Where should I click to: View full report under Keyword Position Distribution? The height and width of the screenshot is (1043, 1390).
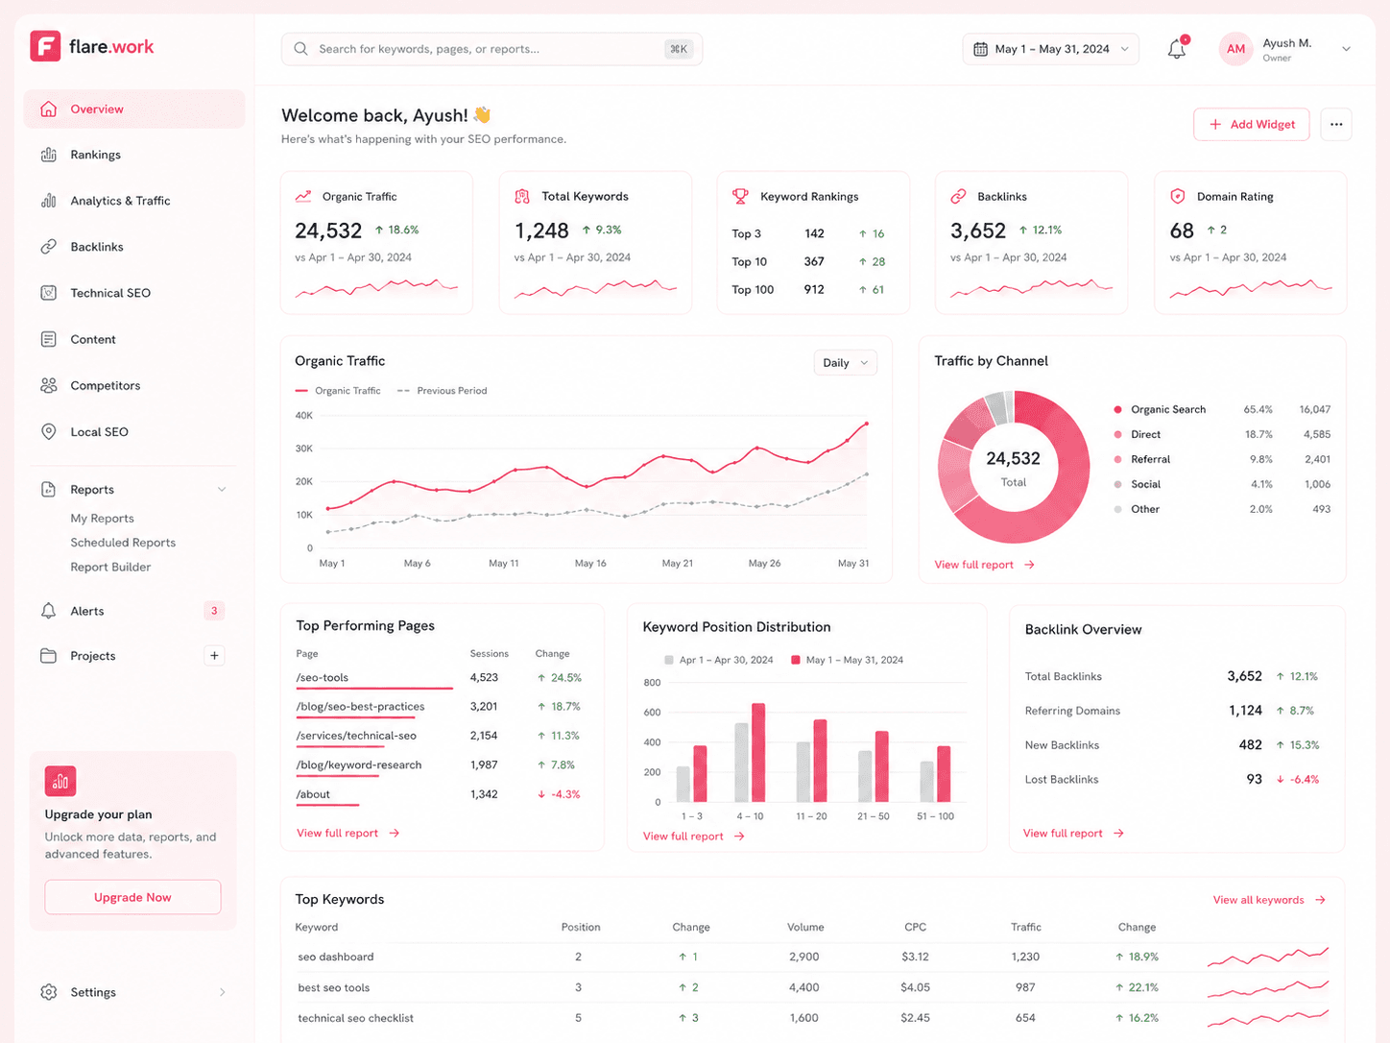[693, 837]
